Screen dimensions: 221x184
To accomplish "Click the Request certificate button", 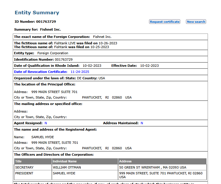I will click(x=165, y=22).
